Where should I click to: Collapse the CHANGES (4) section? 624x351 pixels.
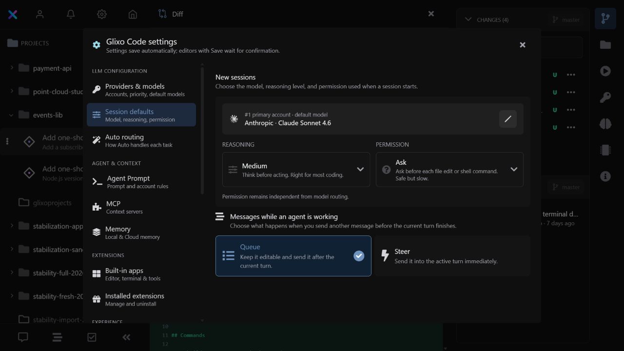point(468,19)
